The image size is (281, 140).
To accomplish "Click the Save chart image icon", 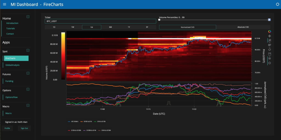I will click(x=269, y=54).
